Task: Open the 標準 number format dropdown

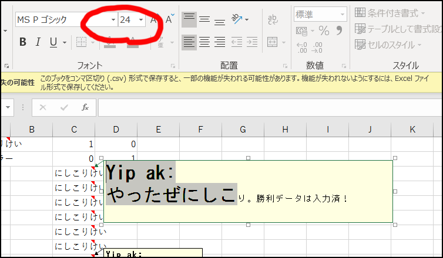Action: click(342, 15)
